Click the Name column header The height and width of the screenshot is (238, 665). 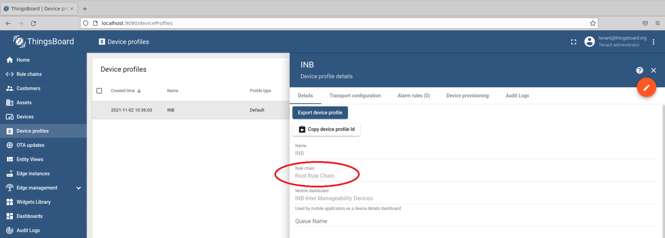(x=173, y=91)
